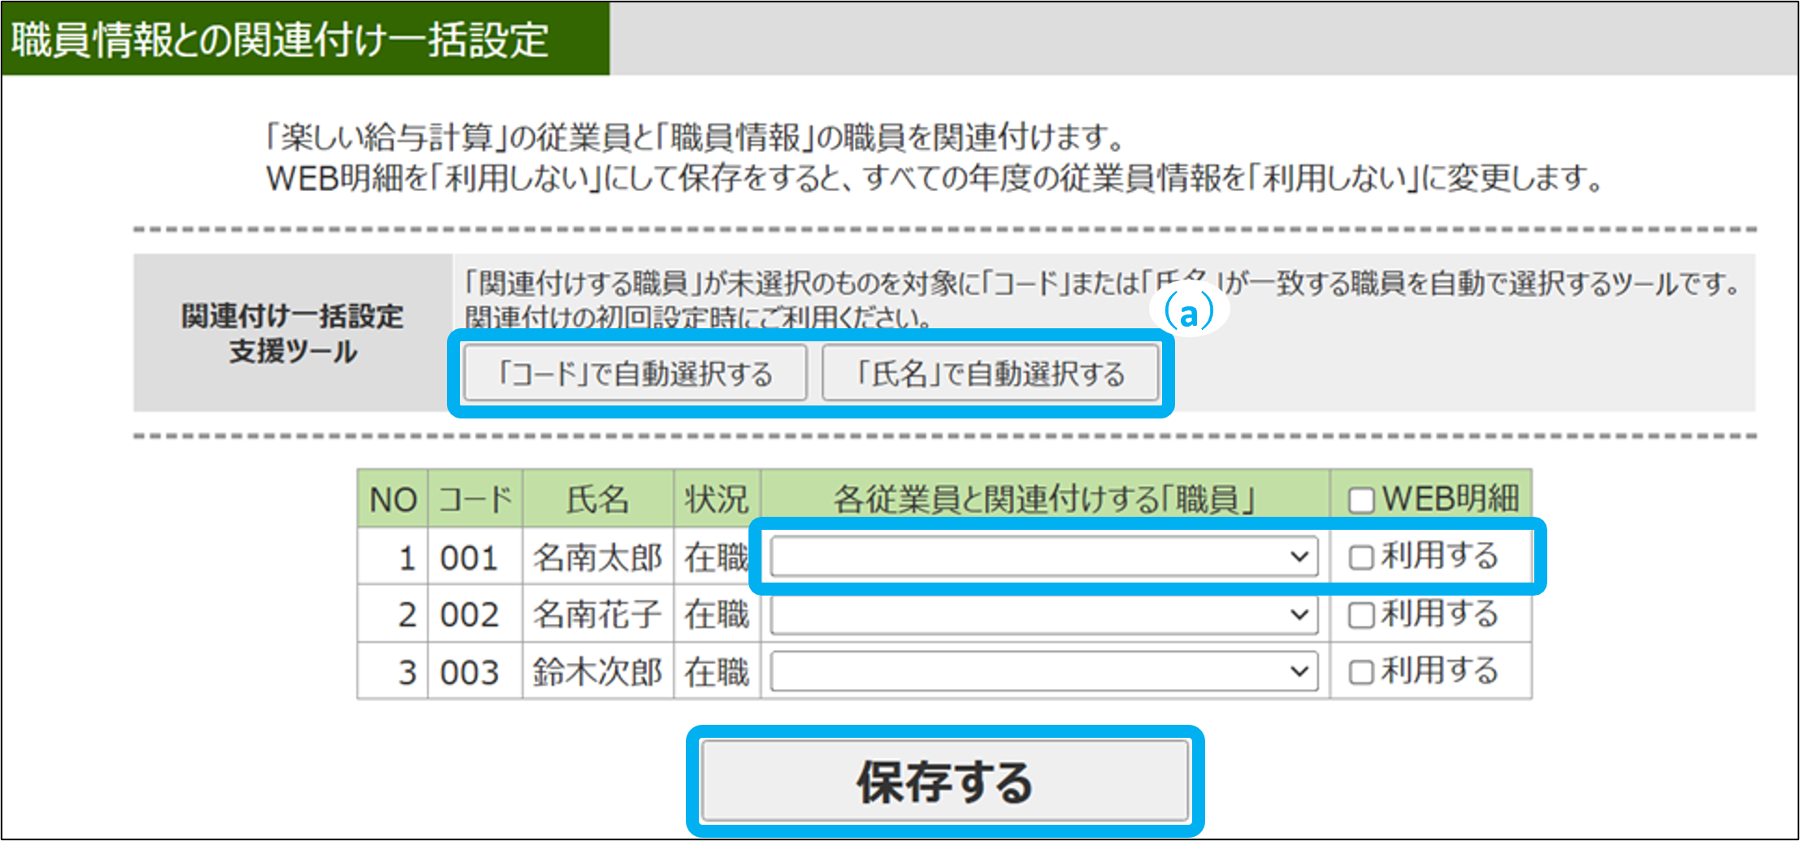Click the 状況 column header
Image resolution: width=1800 pixels, height=841 pixels.
pos(716,499)
